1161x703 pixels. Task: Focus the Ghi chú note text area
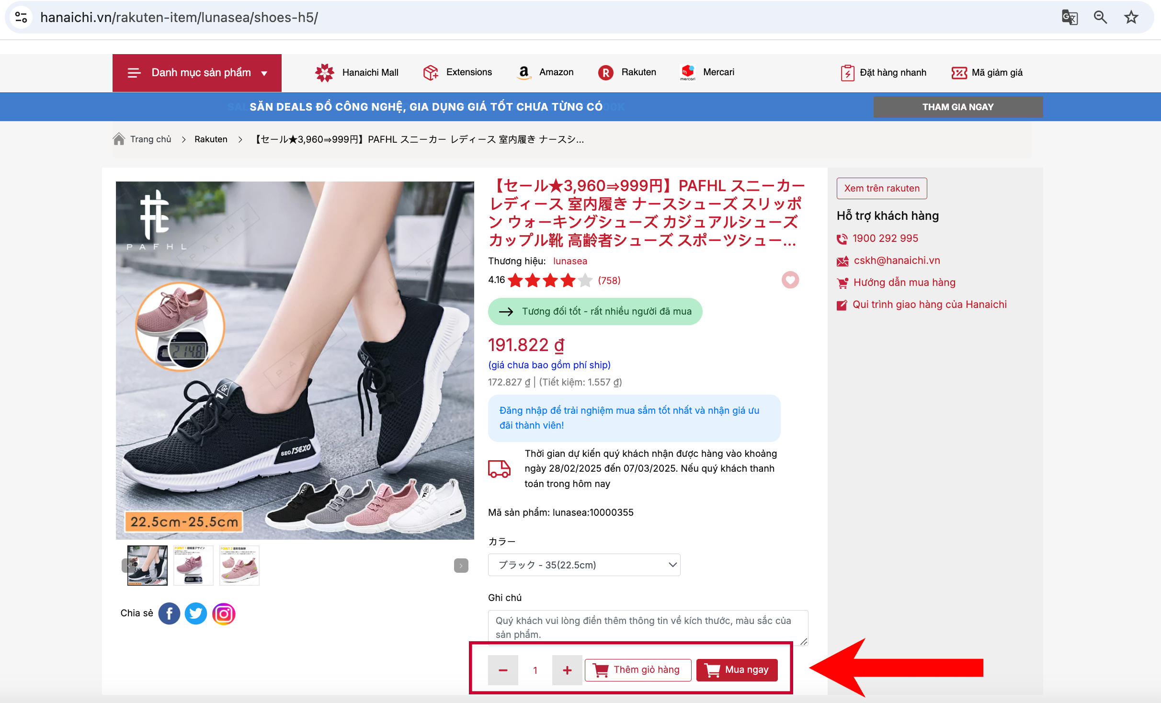click(x=648, y=628)
